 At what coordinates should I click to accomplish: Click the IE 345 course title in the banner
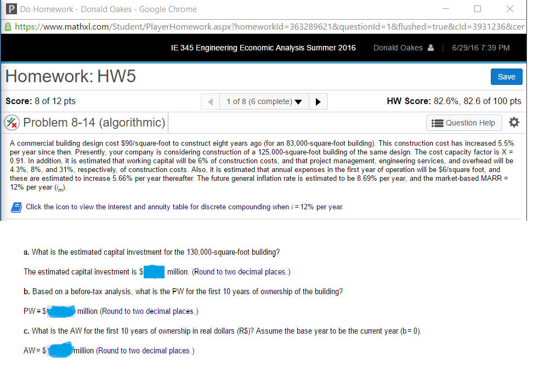click(x=264, y=48)
